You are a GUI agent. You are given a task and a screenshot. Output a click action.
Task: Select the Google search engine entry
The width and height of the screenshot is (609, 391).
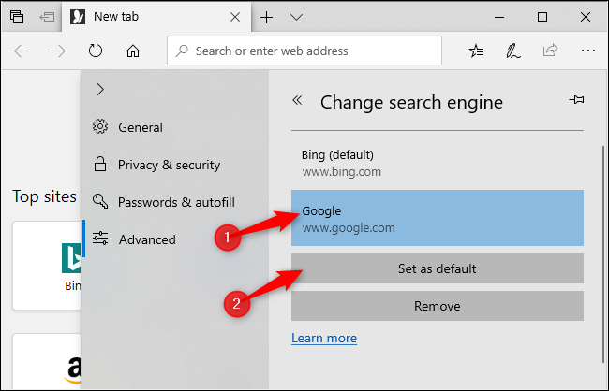pos(437,219)
